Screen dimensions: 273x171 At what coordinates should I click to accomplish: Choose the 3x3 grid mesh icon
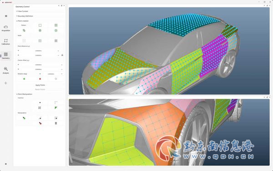pyautogui.click(x=56, y=41)
